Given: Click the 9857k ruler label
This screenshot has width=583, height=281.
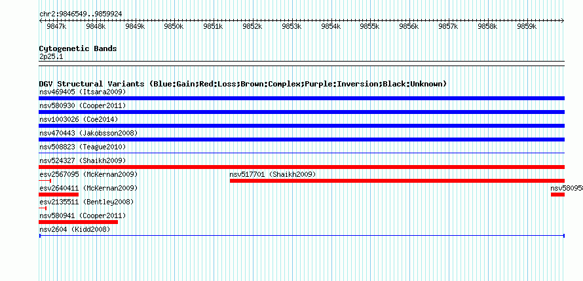Looking at the screenshot, I should pos(448,26).
